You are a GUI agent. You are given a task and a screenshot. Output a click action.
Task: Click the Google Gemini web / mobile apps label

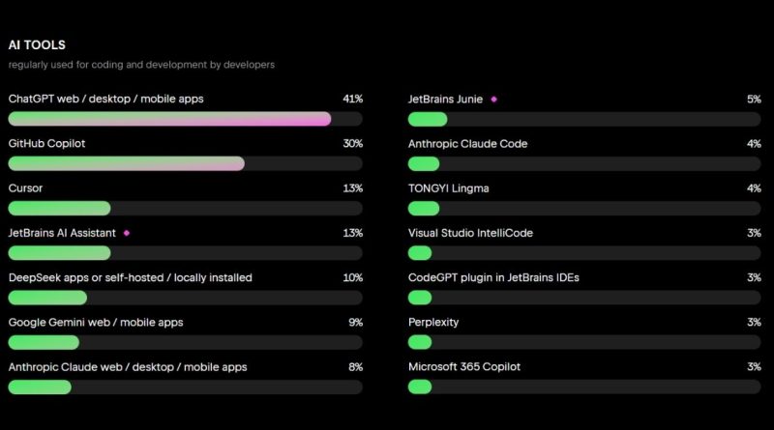(x=95, y=322)
